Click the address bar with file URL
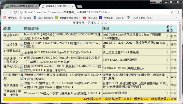The height and width of the screenshot is (104, 183). click(x=97, y=12)
